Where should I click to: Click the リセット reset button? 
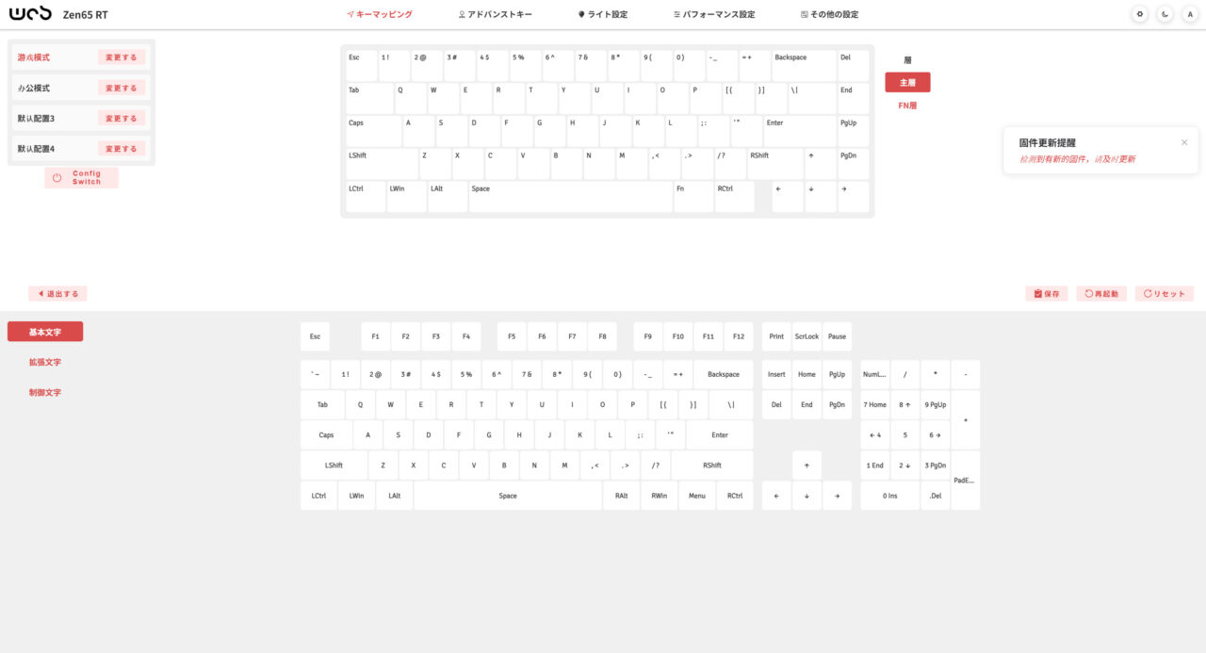tap(1164, 294)
